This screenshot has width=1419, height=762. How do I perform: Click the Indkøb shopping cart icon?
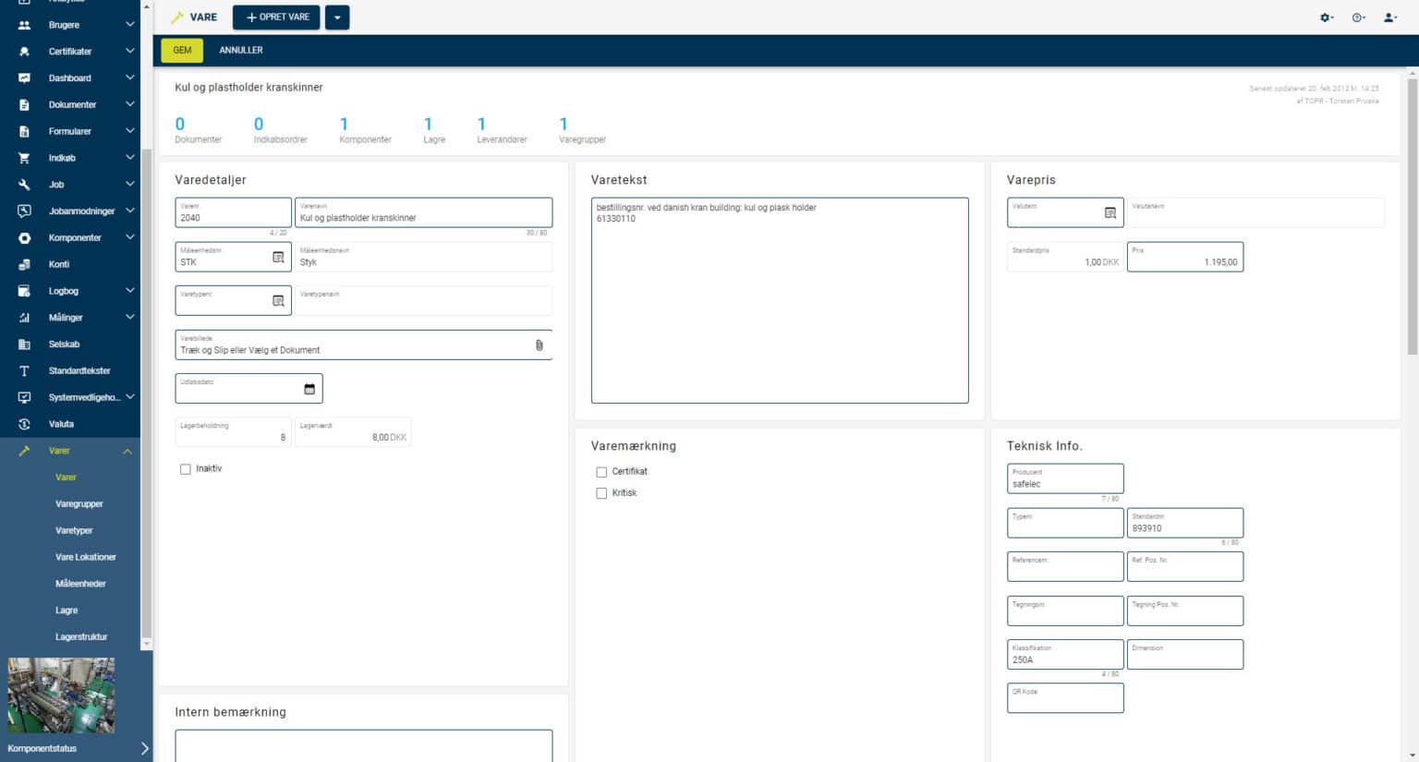click(x=24, y=158)
